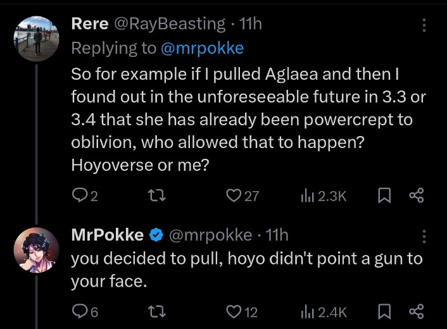Image resolution: width=447 pixels, height=329 pixels.
Task: Bookmark MrPokke's reply
Action: click(x=384, y=312)
